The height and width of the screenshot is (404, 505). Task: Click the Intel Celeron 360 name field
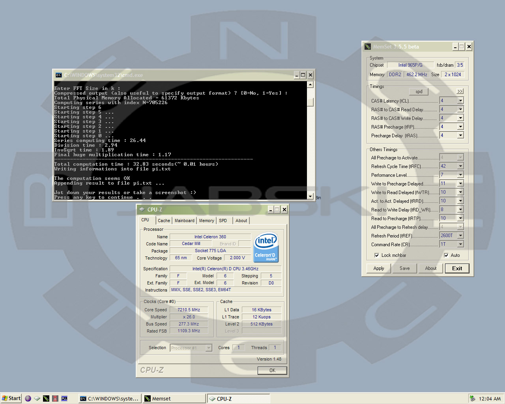(x=210, y=237)
